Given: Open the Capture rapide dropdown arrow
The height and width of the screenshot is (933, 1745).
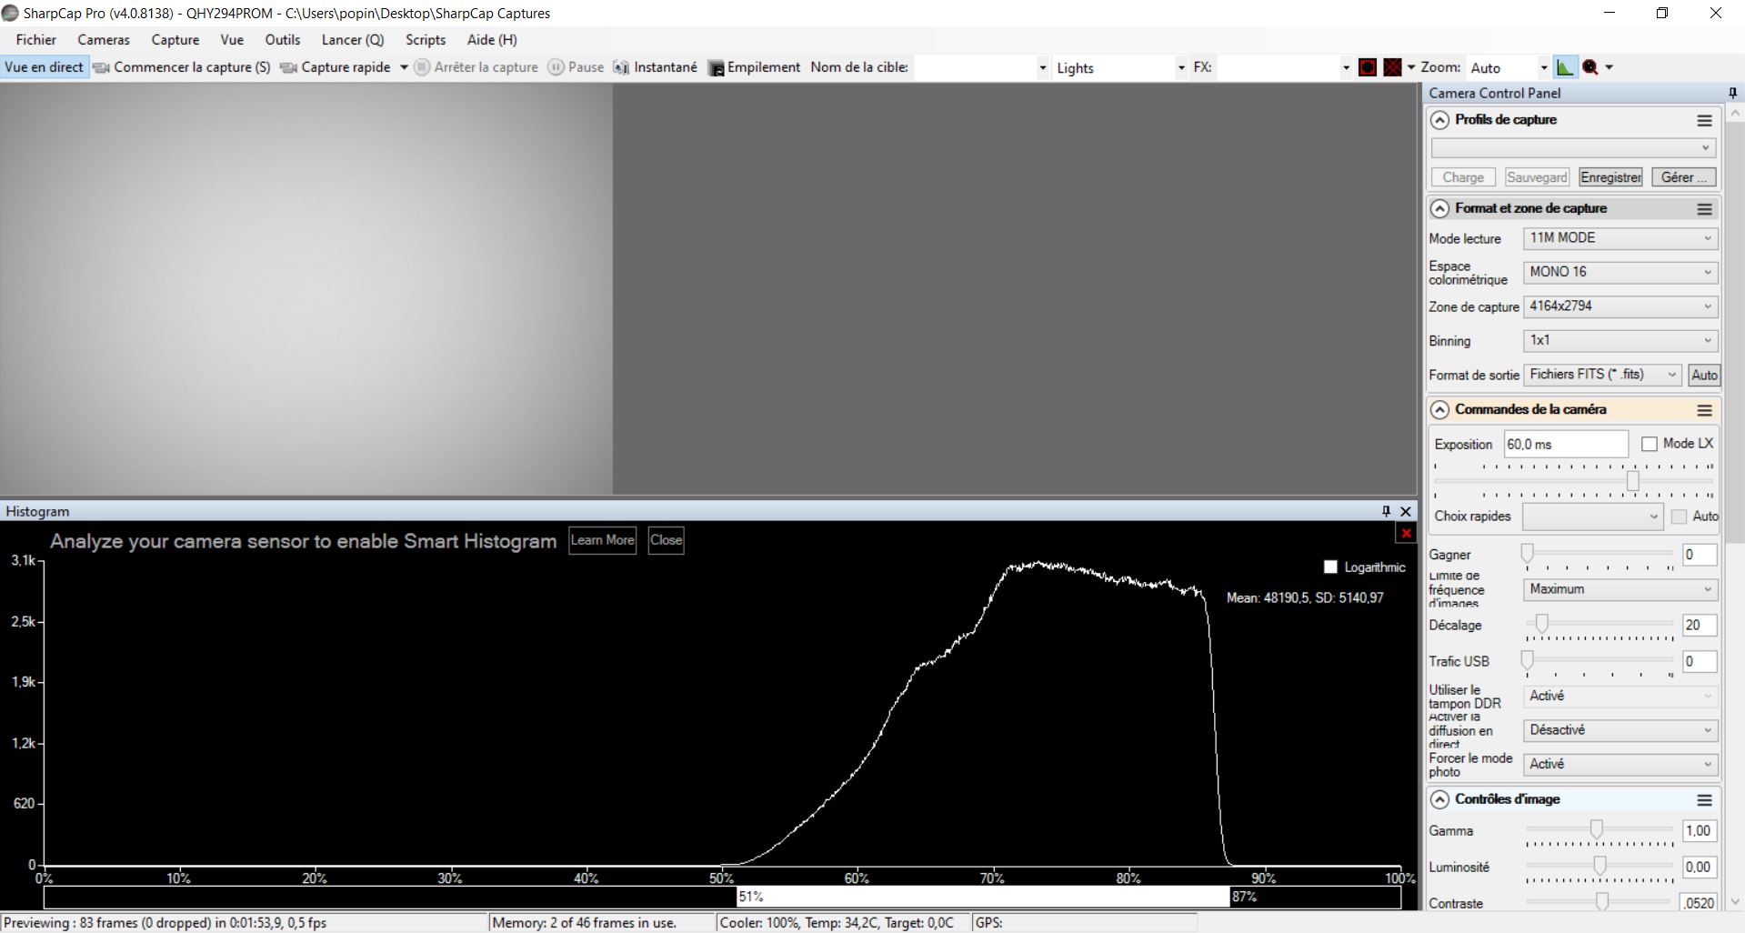Looking at the screenshot, I should tap(404, 67).
